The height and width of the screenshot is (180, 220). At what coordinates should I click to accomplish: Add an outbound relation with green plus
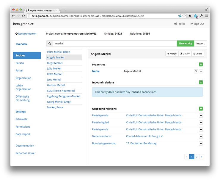click(x=201, y=109)
